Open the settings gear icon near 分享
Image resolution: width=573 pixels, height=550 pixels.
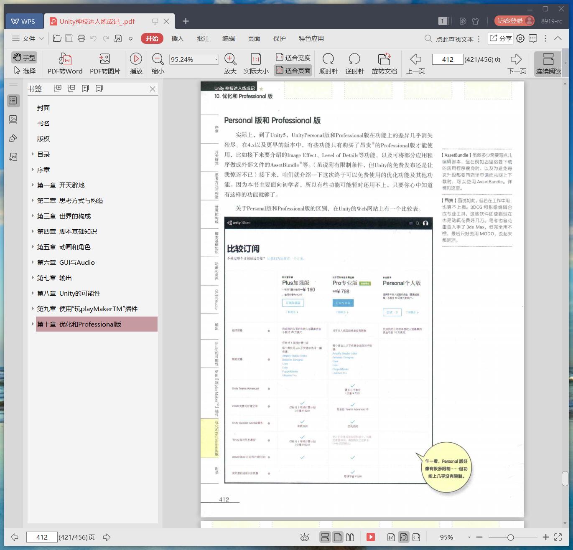tap(520, 38)
